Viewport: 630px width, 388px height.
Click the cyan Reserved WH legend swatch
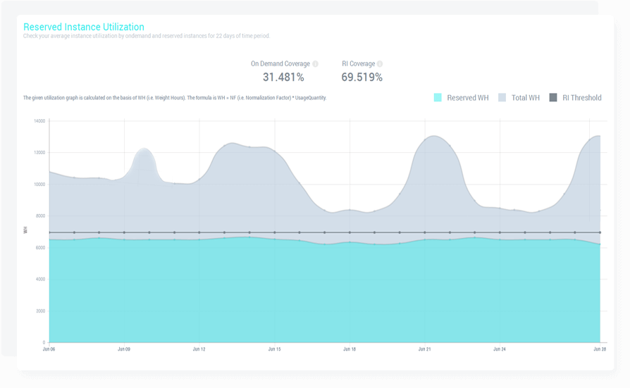point(438,98)
